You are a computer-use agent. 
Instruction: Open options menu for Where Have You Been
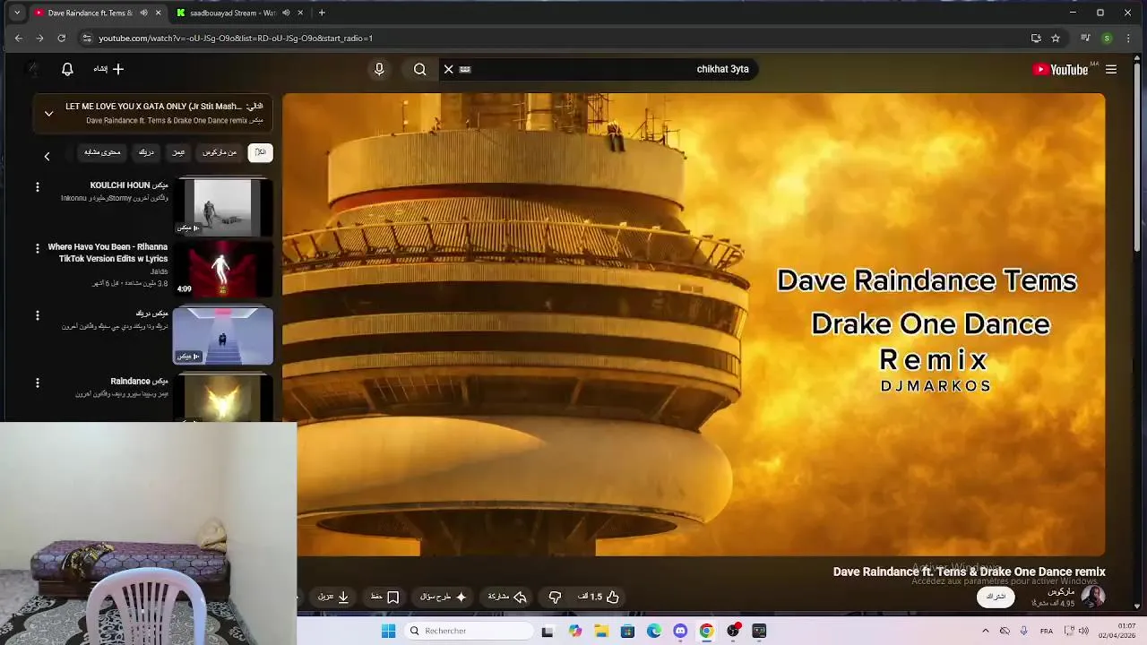(x=38, y=248)
